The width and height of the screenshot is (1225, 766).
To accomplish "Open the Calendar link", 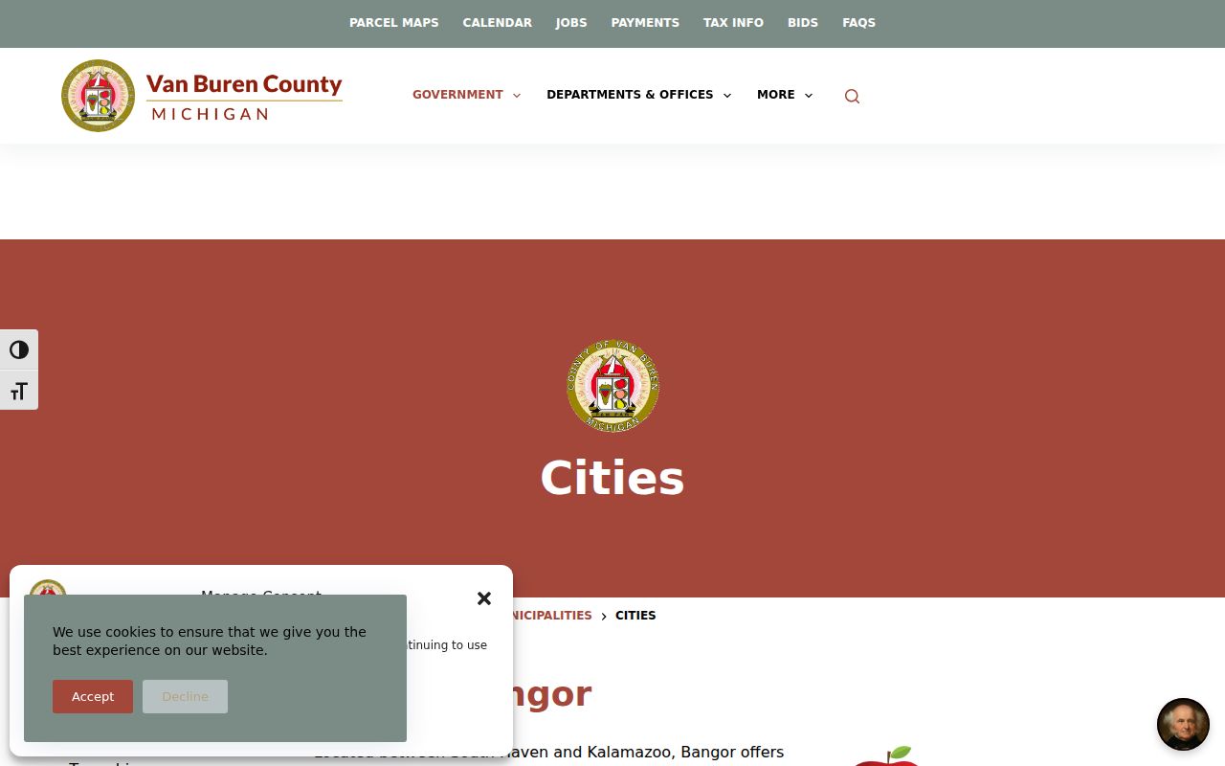I will click(x=498, y=23).
